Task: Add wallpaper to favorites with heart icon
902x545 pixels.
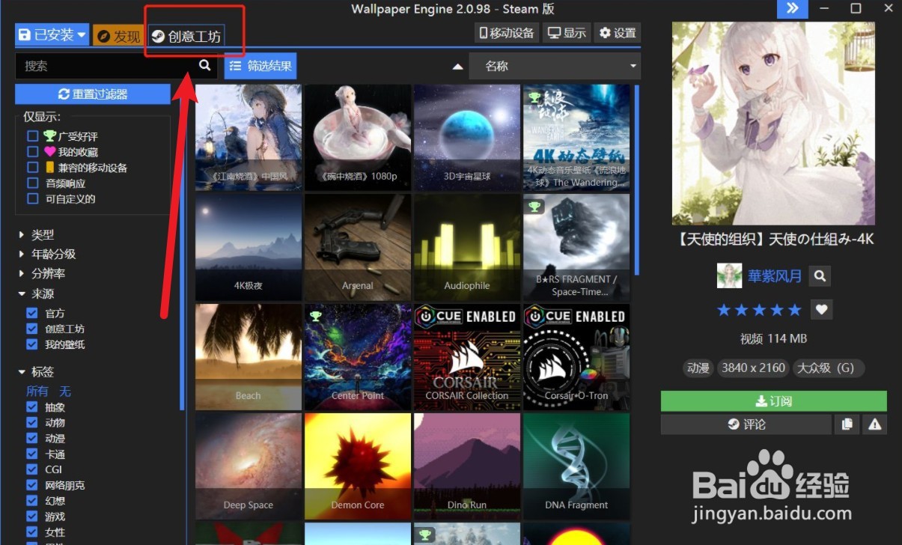Action: (x=821, y=309)
